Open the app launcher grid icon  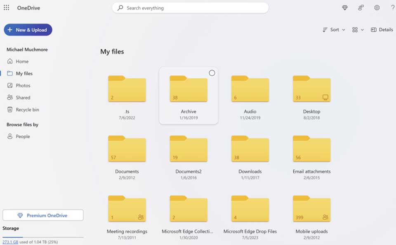(x=6, y=7)
